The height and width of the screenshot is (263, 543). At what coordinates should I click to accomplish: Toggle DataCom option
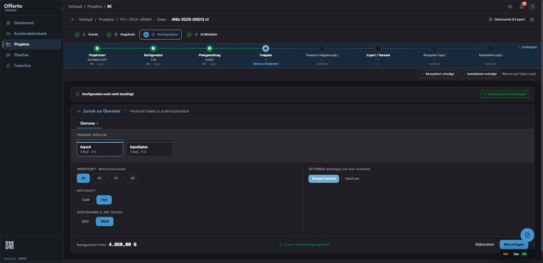(352, 179)
